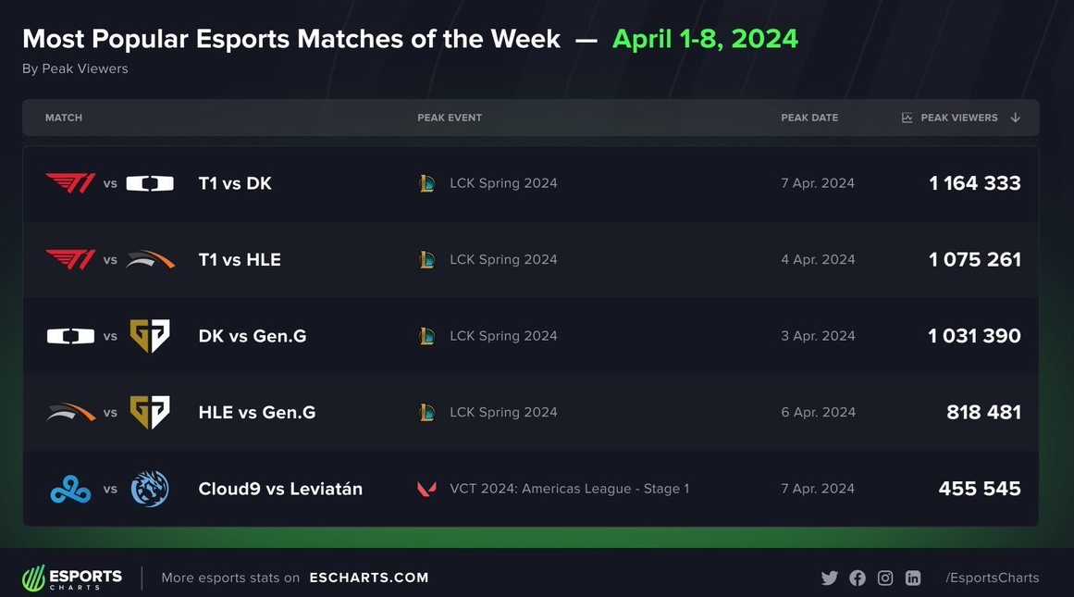Click the Twitter icon in footer
The height and width of the screenshot is (597, 1074).
[x=830, y=578]
